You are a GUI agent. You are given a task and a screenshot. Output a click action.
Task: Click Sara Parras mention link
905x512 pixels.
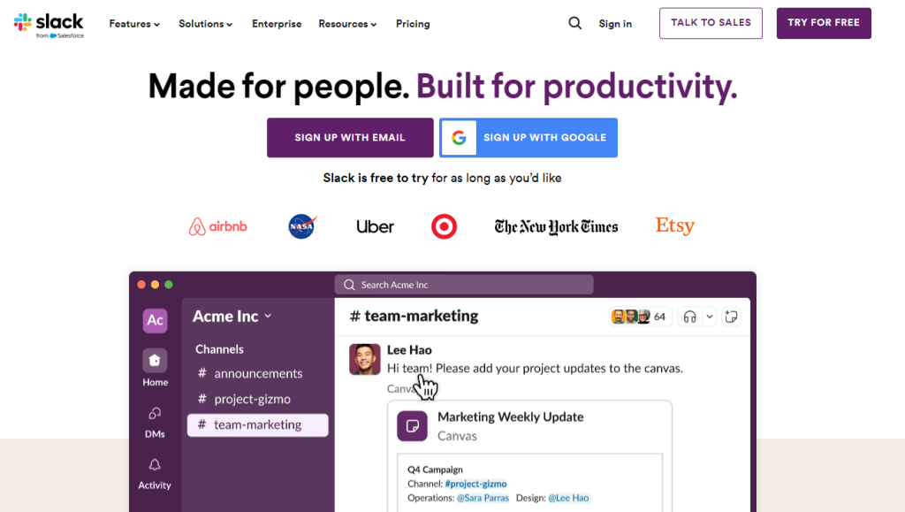(484, 498)
